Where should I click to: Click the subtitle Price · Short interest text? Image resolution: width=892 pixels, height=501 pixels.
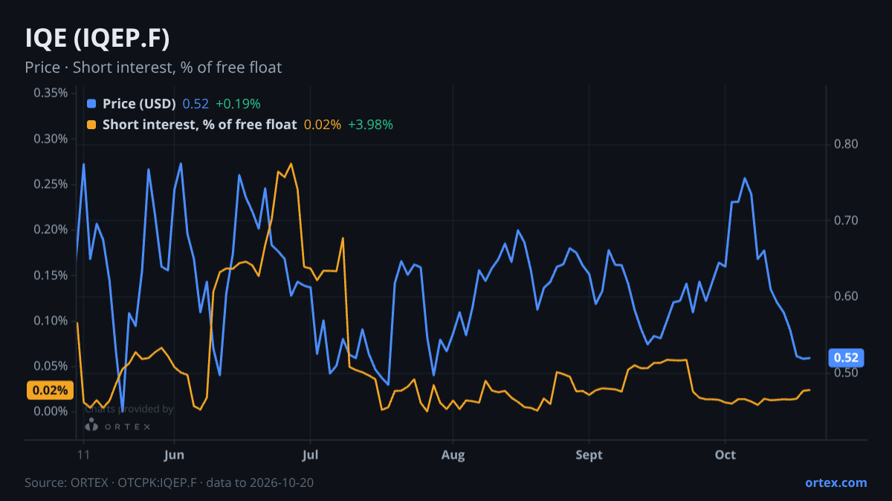click(153, 68)
